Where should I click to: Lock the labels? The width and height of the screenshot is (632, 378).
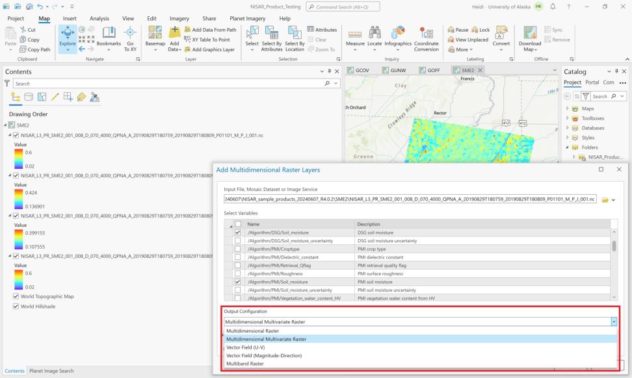pyautogui.click(x=481, y=30)
